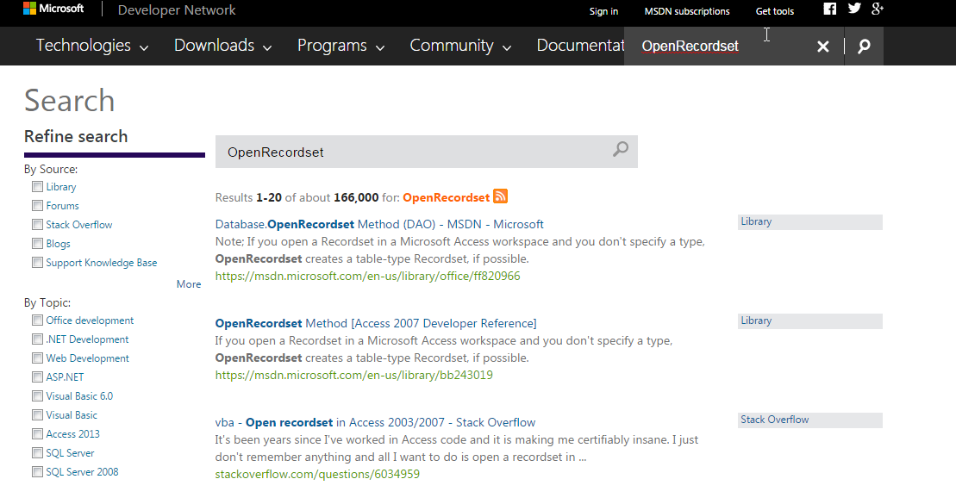Viewport: 956px width, 504px height.
Task: Open MSDN subscriptions in top bar
Action: tap(686, 11)
